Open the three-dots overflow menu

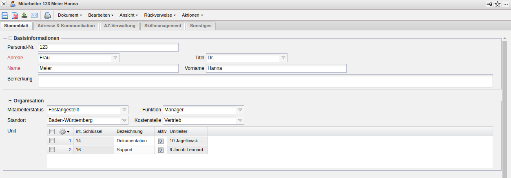[x=506, y=4]
